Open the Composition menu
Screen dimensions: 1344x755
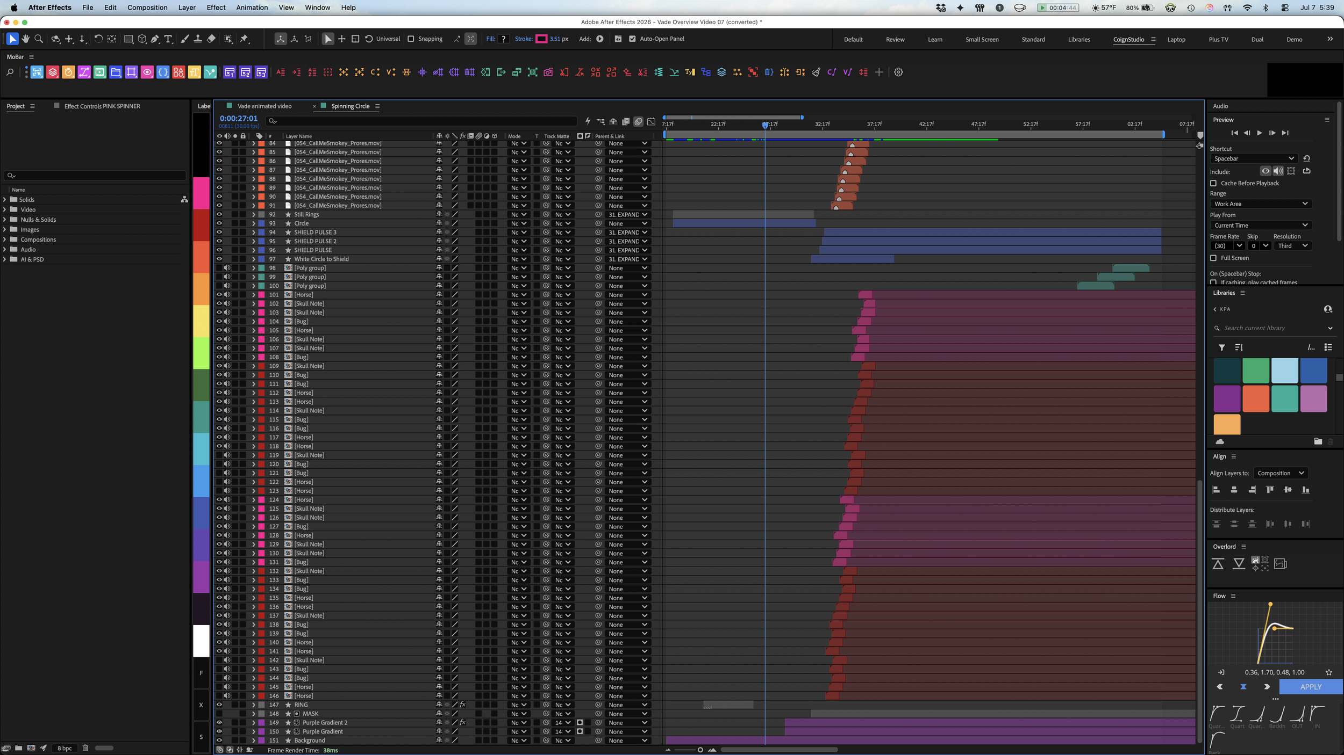(x=147, y=8)
